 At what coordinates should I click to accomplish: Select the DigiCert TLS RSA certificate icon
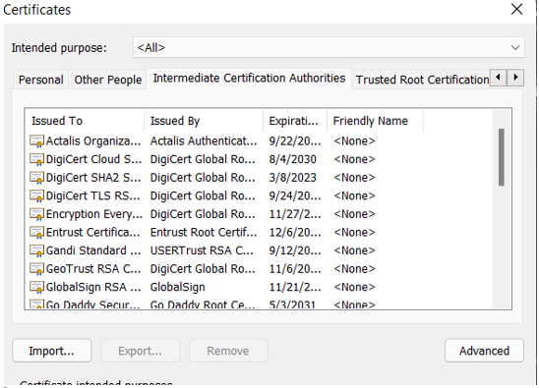pyautogui.click(x=36, y=195)
